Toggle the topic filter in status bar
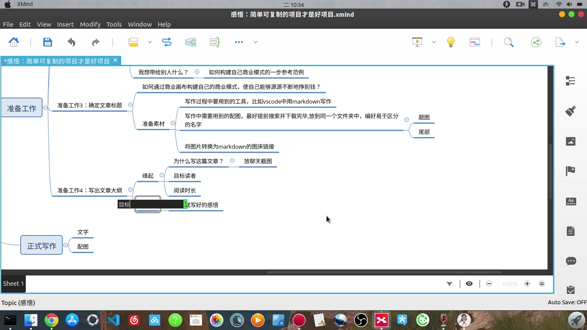Viewport: 587px width, 330px height. [x=449, y=284]
